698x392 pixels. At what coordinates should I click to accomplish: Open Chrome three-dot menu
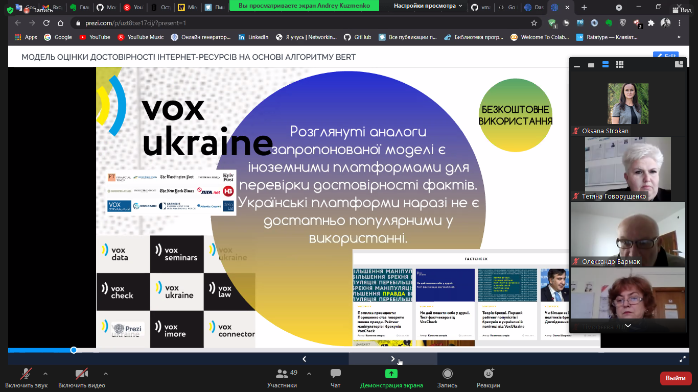point(680,23)
